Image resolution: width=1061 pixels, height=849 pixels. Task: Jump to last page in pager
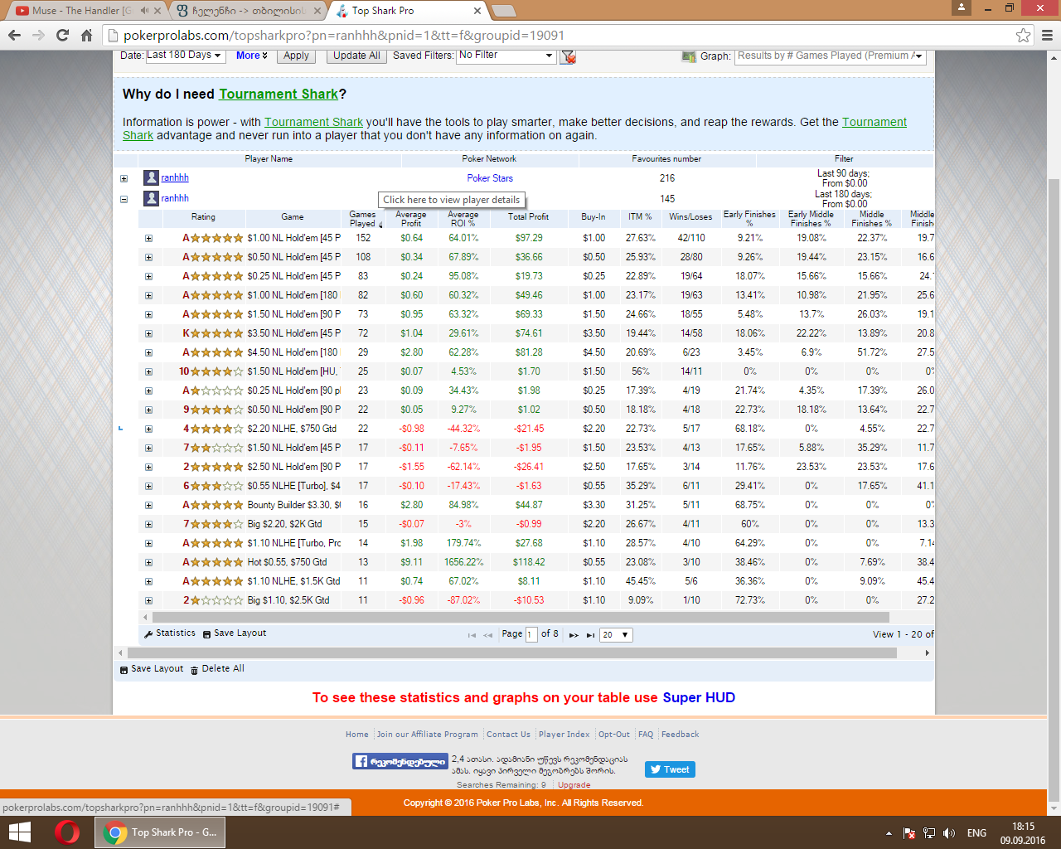pyautogui.click(x=591, y=635)
